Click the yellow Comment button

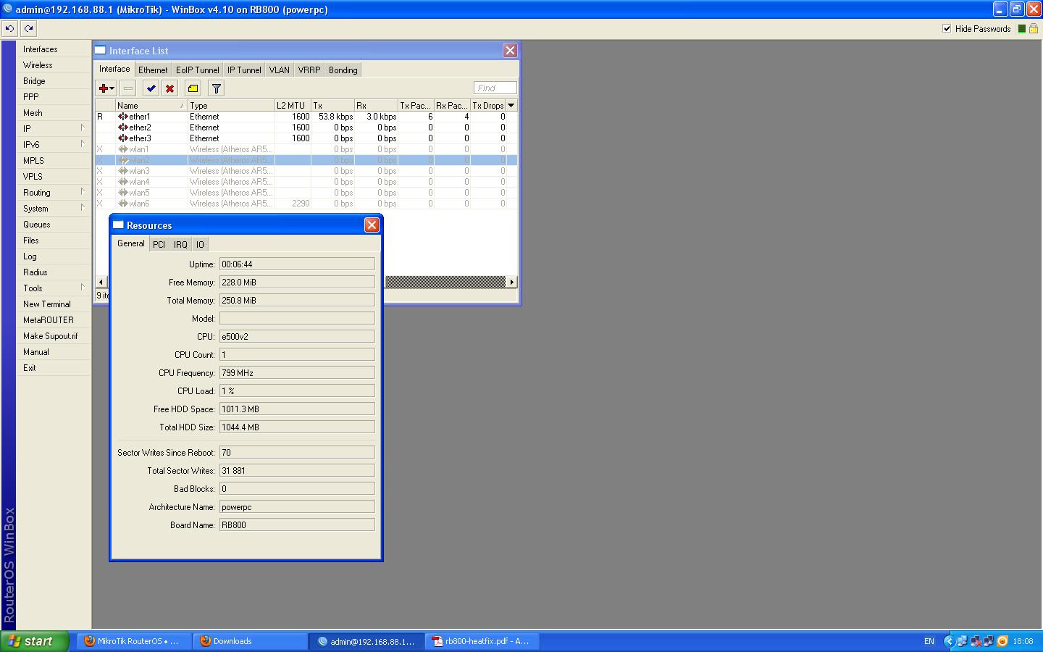pos(193,88)
